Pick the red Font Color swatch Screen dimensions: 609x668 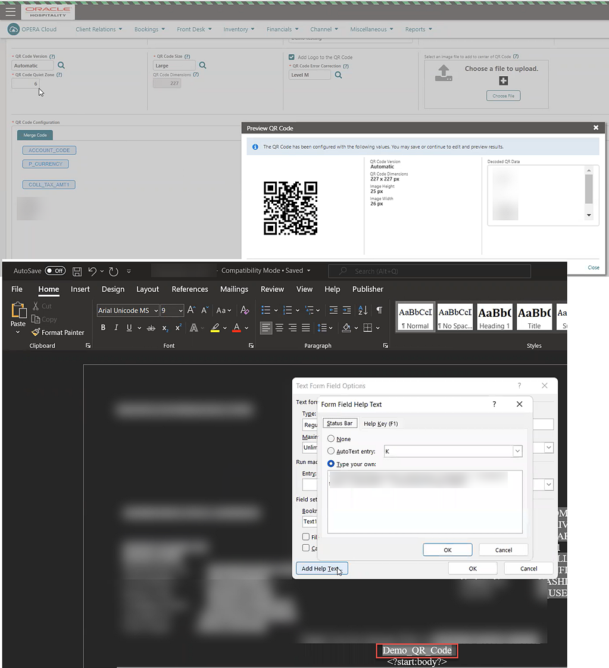[236, 327]
